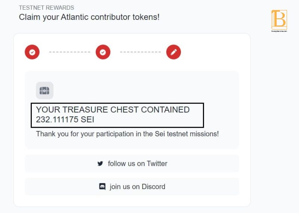Click the Claim your Atlantic contributor tokens heading

[89, 17]
